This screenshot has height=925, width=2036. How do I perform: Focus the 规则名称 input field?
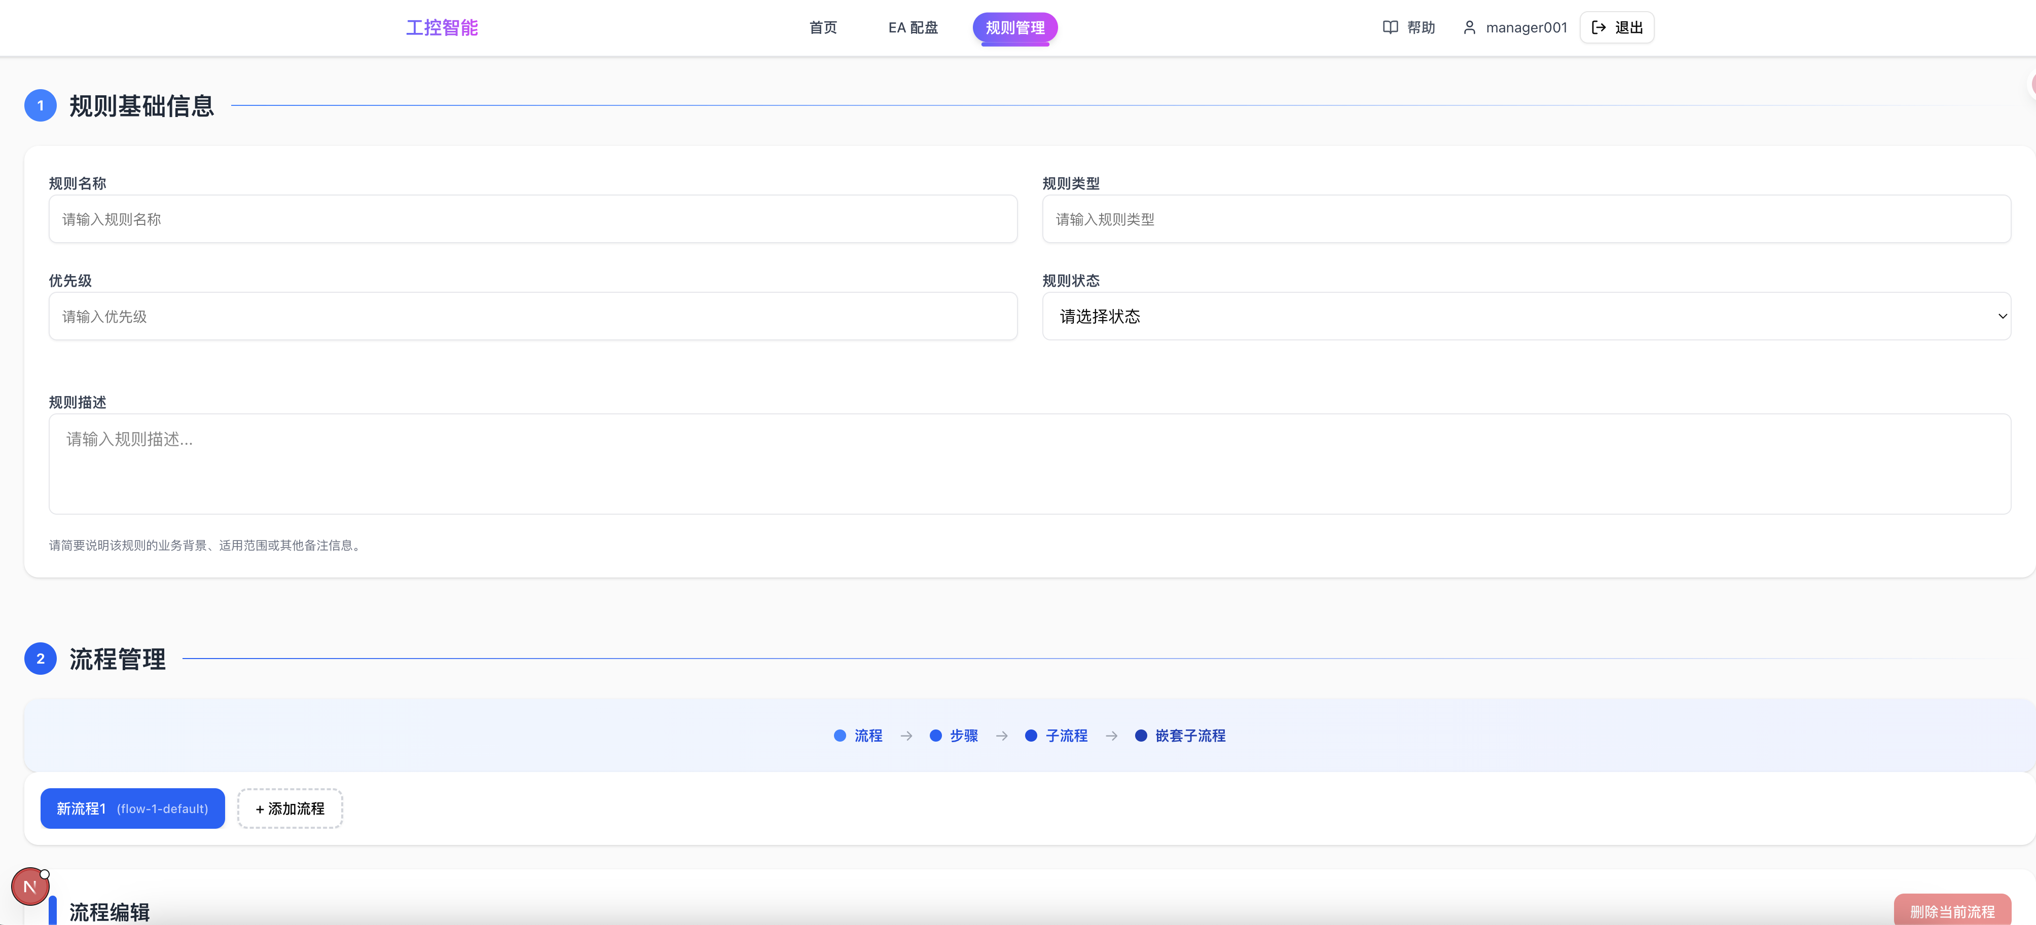533,219
